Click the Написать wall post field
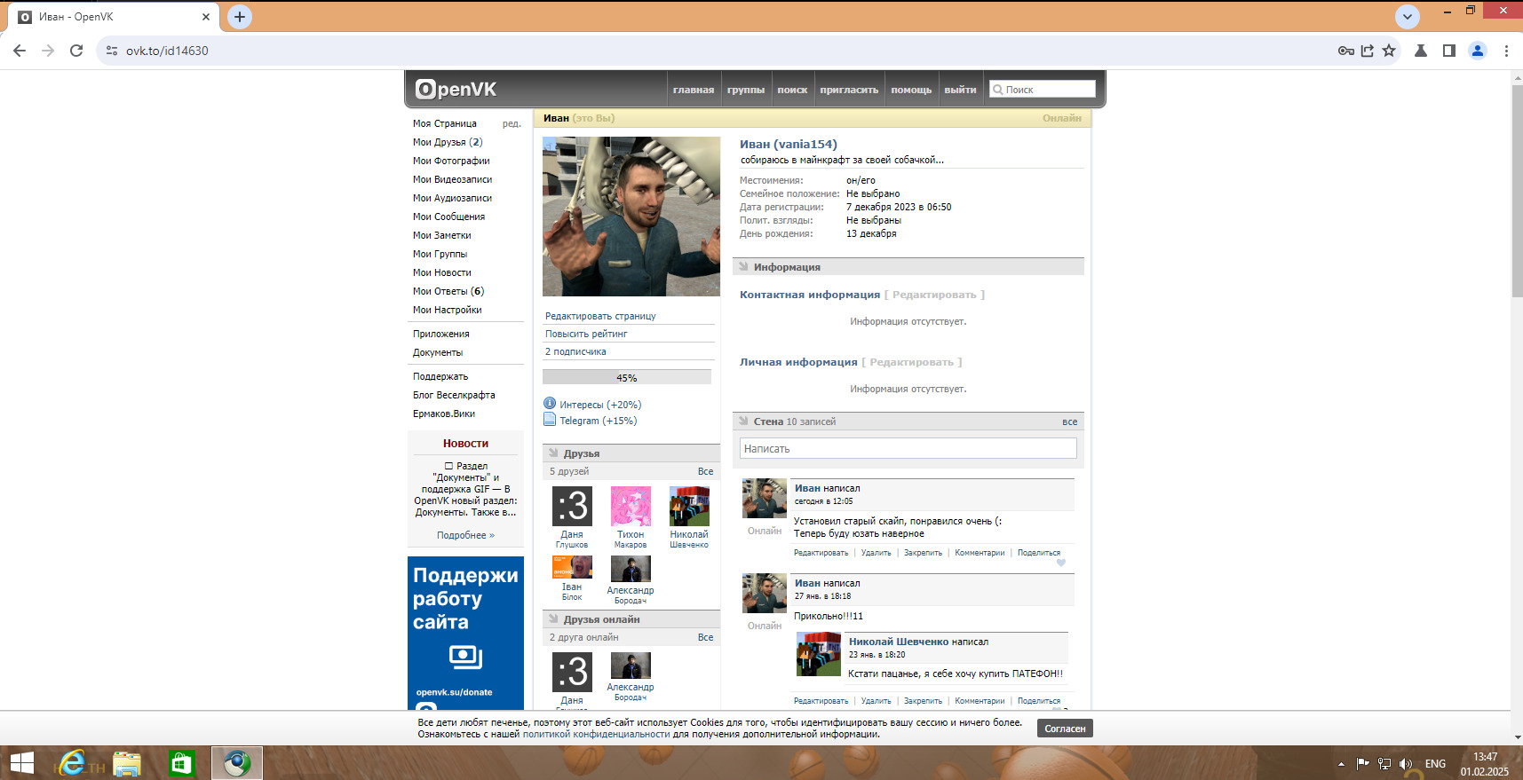 tap(908, 448)
